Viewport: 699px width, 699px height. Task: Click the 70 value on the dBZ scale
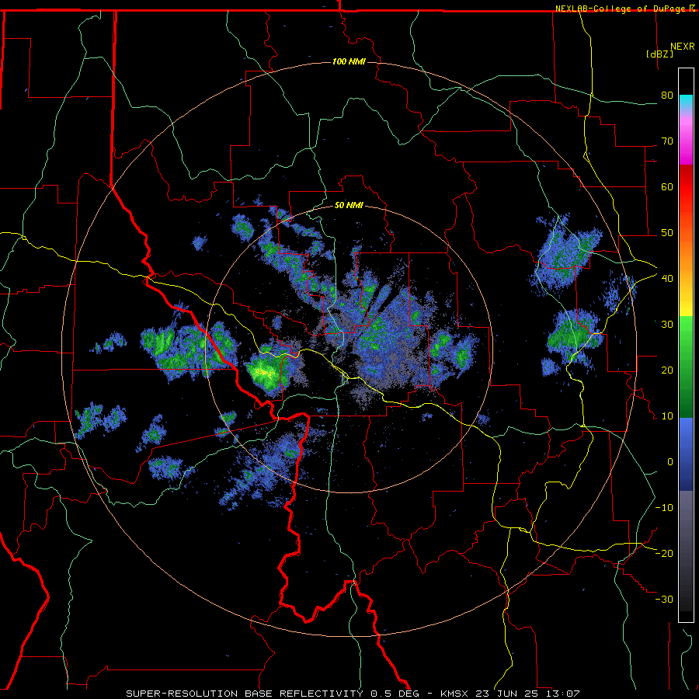coord(667,141)
